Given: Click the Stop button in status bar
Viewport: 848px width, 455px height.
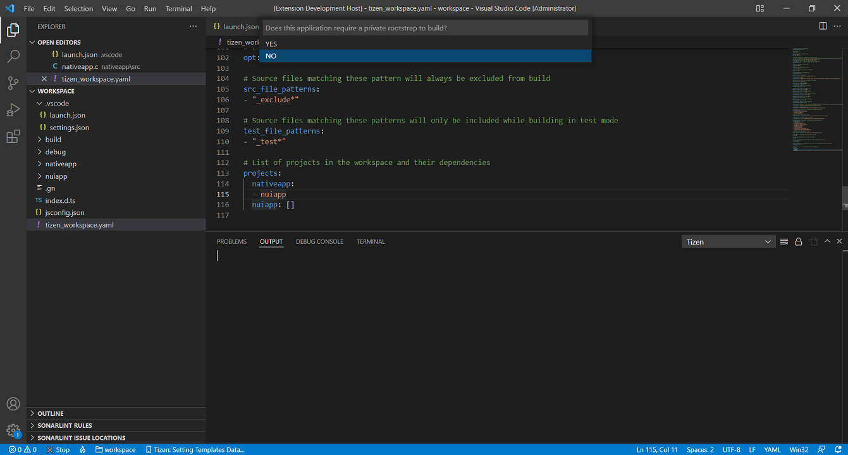Looking at the screenshot, I should (x=58, y=449).
